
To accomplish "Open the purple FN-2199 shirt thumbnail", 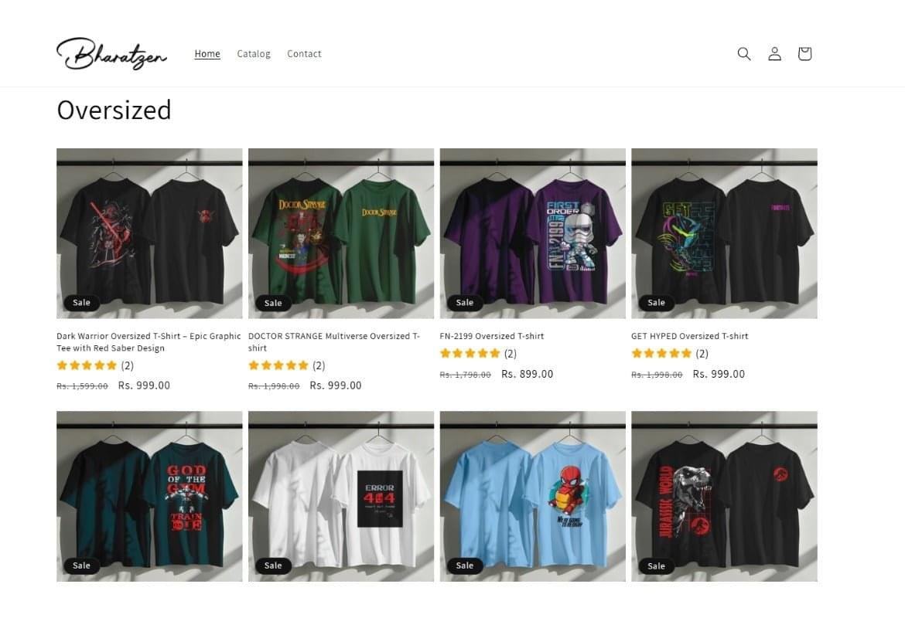I will tap(531, 233).
